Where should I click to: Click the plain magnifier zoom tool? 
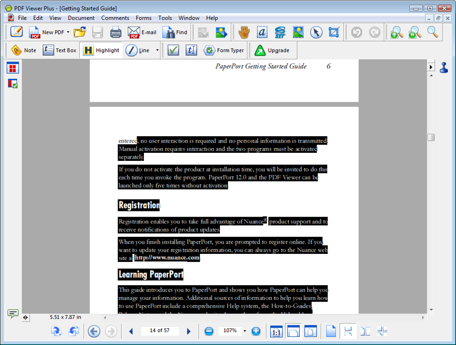tap(433, 32)
